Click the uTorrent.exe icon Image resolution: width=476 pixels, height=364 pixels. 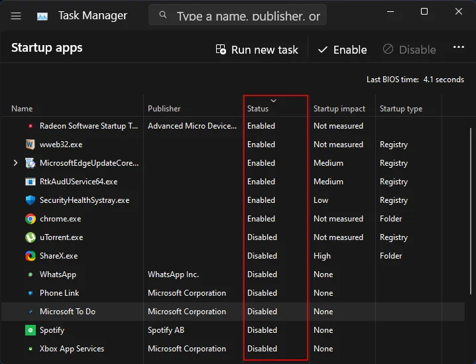coord(30,237)
